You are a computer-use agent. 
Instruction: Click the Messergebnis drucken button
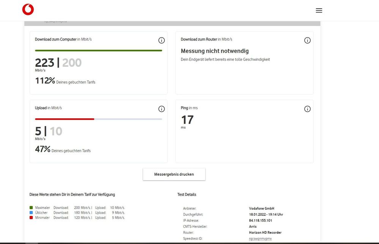click(x=174, y=175)
